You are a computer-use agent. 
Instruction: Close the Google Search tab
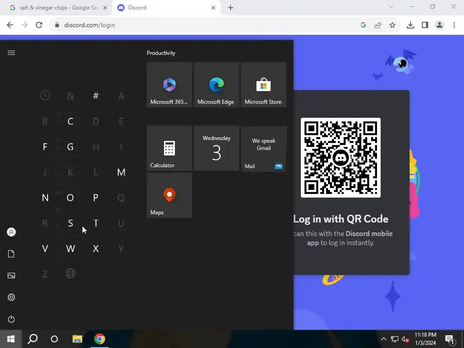click(x=105, y=8)
